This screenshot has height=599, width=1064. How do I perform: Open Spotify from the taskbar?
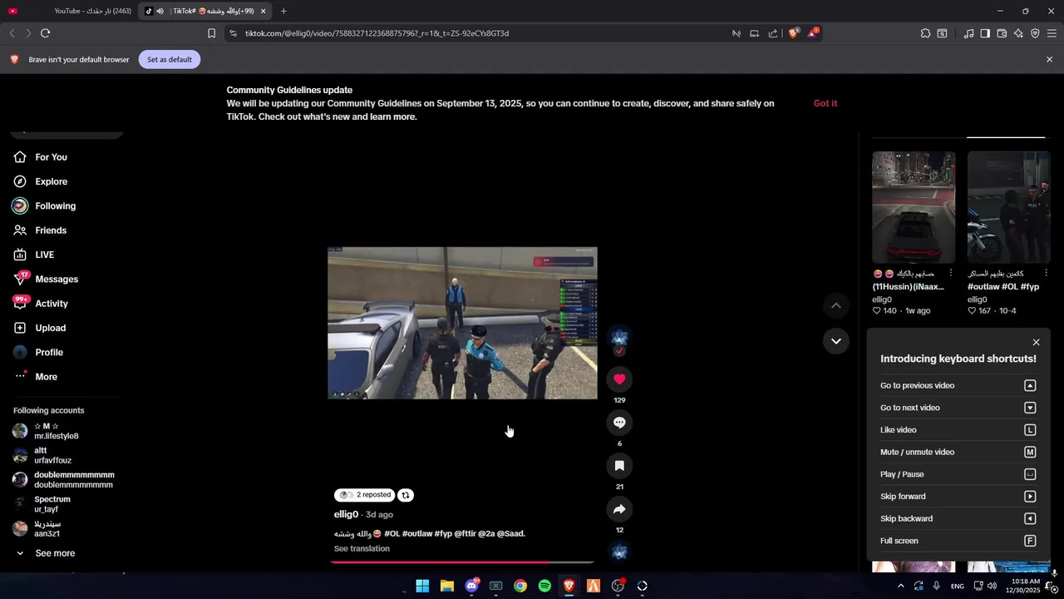click(x=544, y=586)
